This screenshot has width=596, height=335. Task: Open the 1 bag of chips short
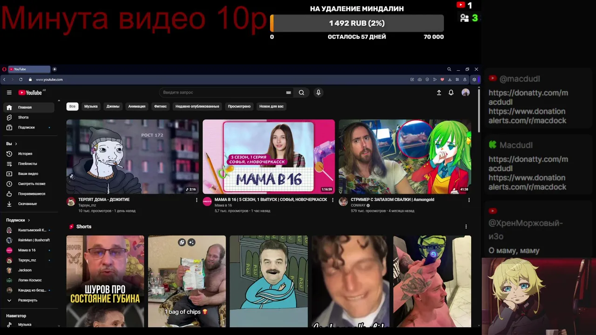pos(187,281)
